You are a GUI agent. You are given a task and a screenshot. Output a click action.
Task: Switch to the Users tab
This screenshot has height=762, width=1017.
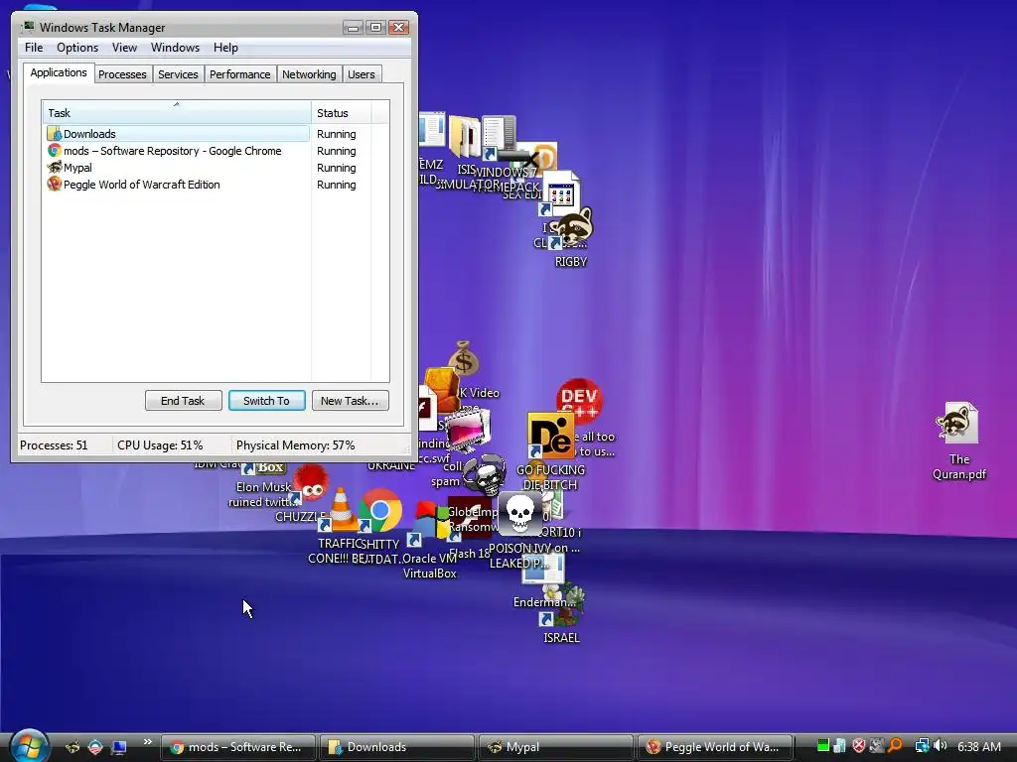click(362, 74)
